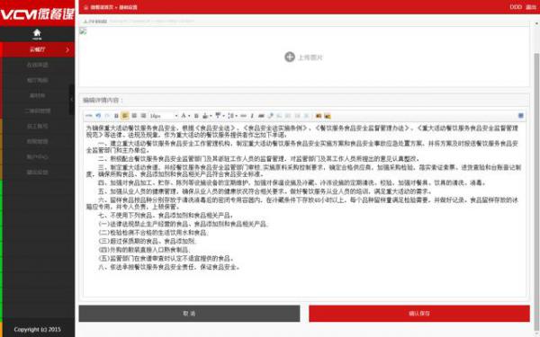Screen dimensions: 540x337
Task: Open the highlight color dropdown arrow
Action: pyautogui.click(x=211, y=116)
